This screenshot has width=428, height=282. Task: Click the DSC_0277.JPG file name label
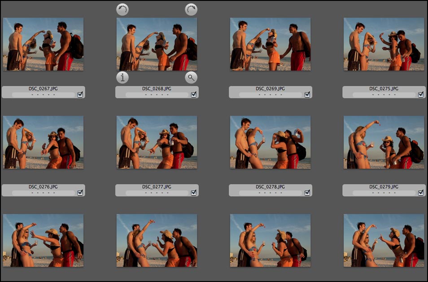click(x=157, y=187)
